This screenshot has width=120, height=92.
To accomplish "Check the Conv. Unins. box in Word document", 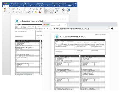I will click(29, 26).
